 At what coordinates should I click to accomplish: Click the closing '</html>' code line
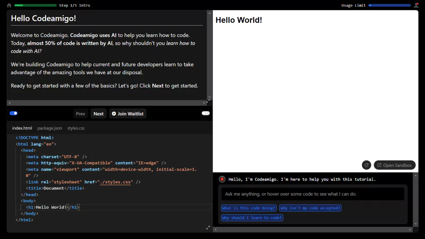(x=24, y=220)
